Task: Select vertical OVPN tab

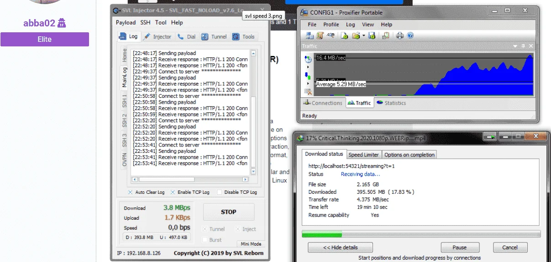Action: tap(125, 160)
